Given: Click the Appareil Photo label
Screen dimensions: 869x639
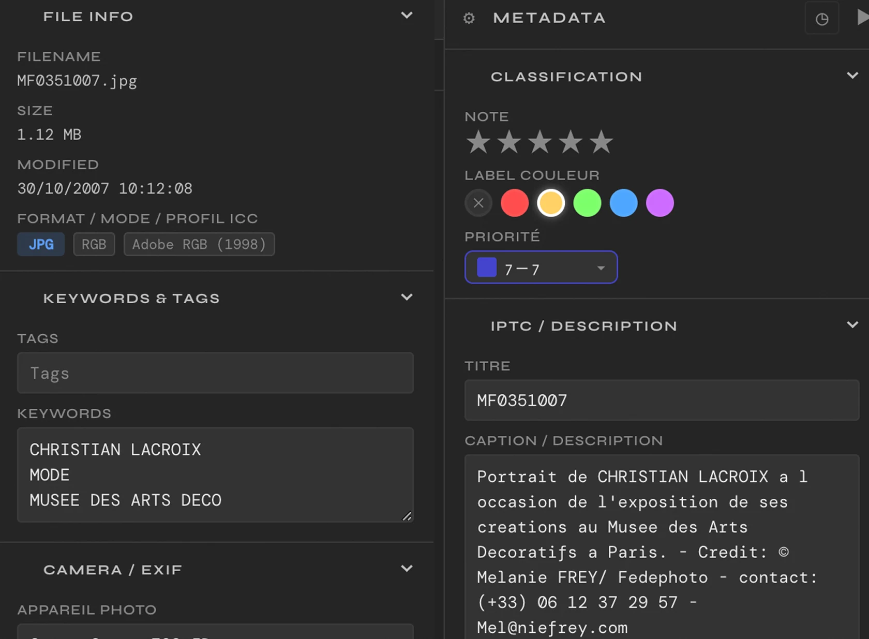Looking at the screenshot, I should (87, 610).
